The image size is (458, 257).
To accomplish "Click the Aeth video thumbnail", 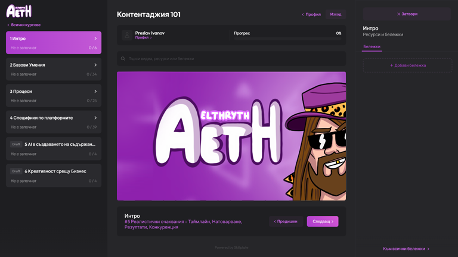I will 231,136.
